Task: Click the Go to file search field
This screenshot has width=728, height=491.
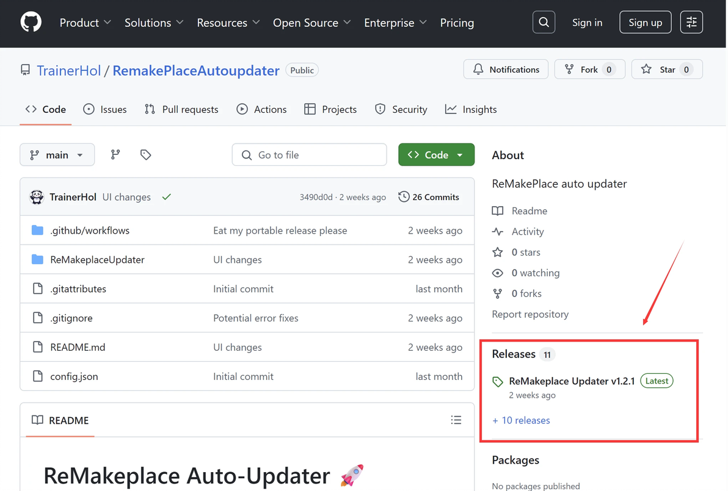Action: point(309,155)
